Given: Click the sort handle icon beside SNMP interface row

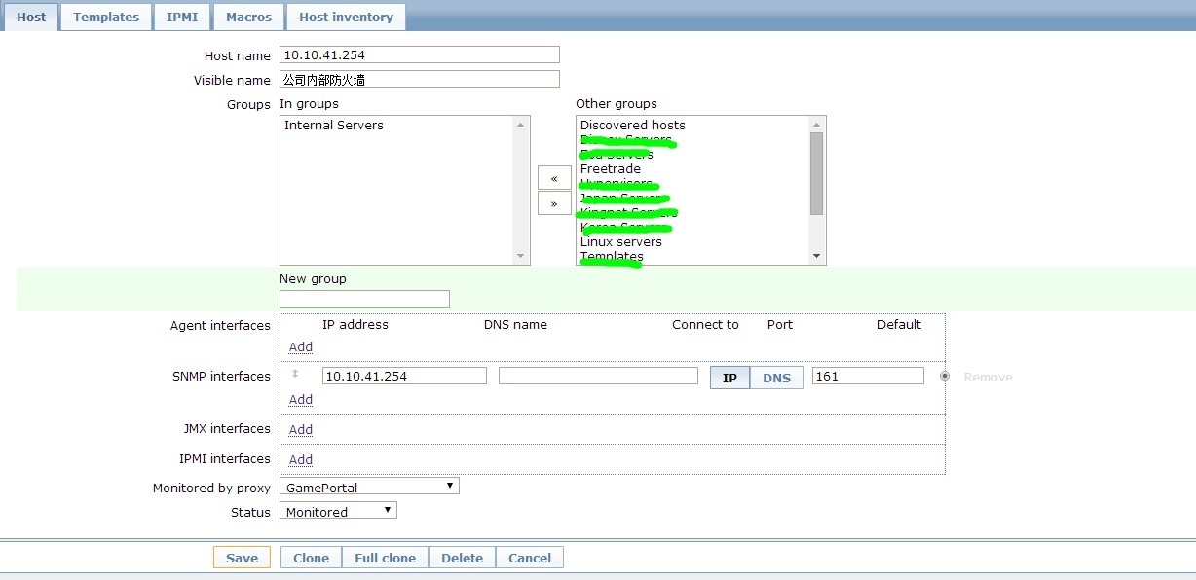Looking at the screenshot, I should pyautogui.click(x=293, y=375).
